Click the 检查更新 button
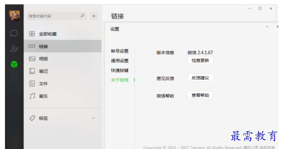Screen dimensions: 281x149 tap(200, 60)
